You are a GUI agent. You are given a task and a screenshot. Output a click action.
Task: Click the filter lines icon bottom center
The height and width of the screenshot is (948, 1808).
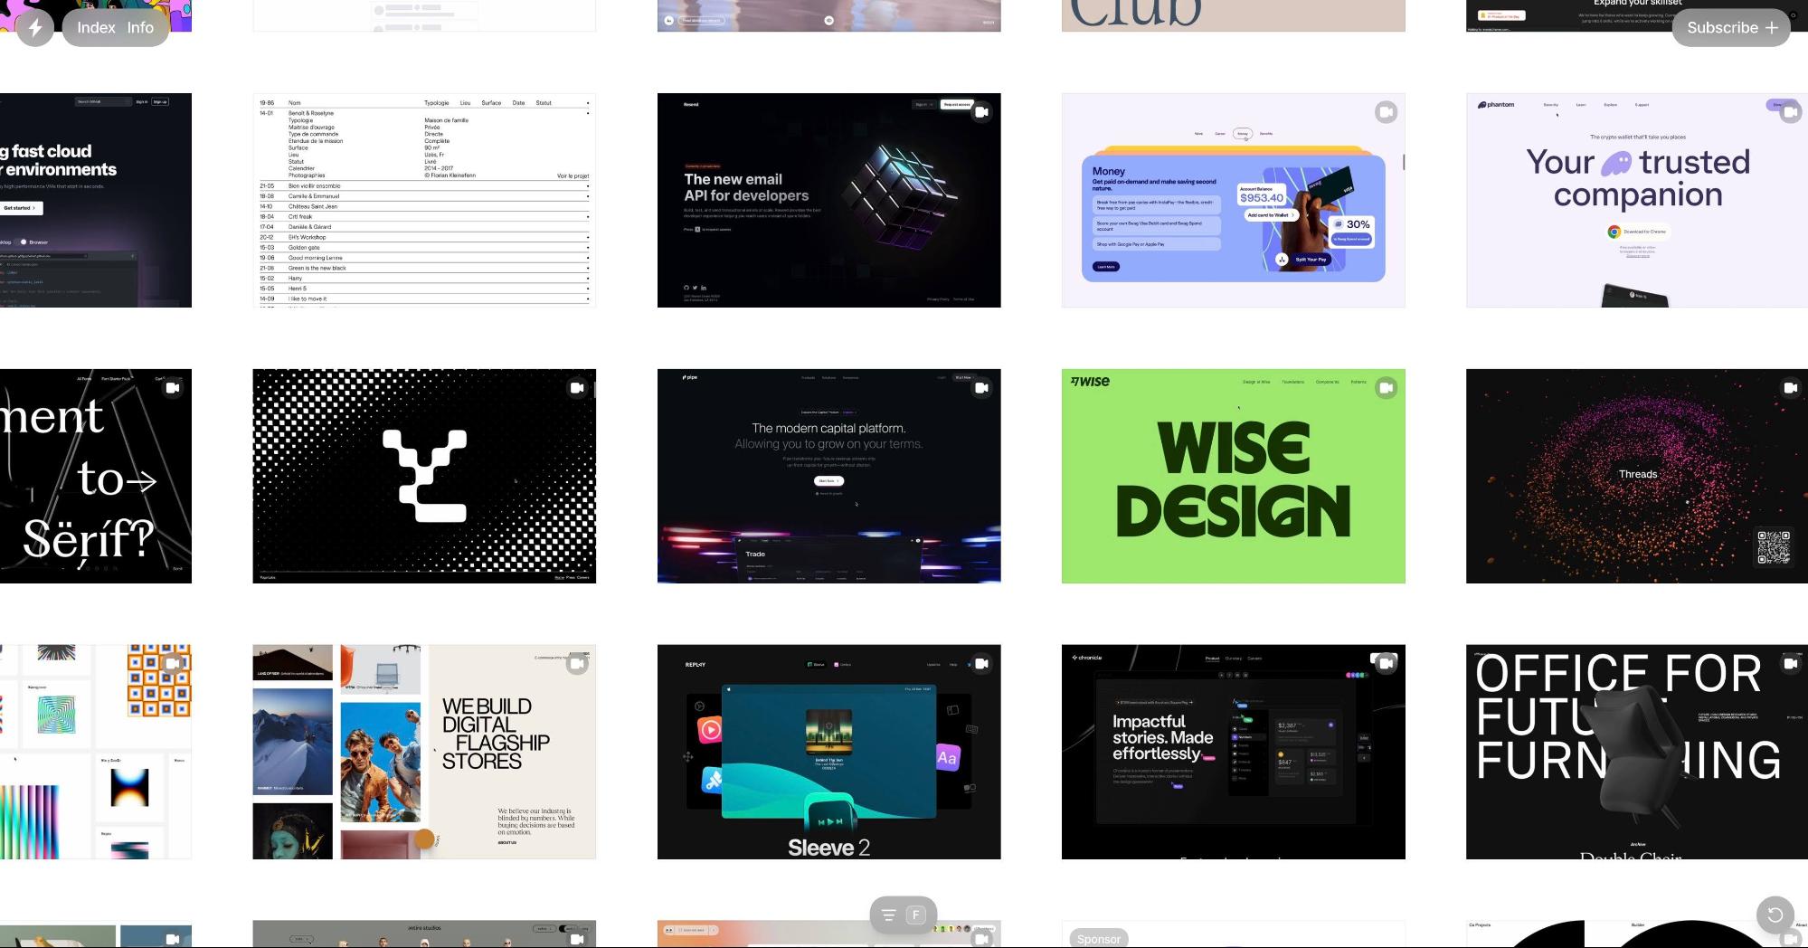888,915
